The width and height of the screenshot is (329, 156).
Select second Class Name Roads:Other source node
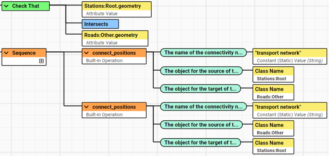(x=273, y=129)
